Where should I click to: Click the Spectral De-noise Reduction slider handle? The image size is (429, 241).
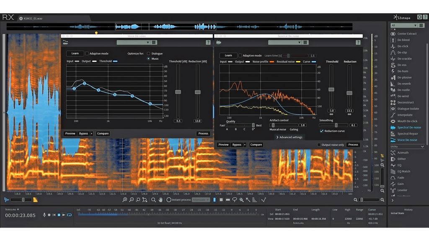[x=349, y=93]
